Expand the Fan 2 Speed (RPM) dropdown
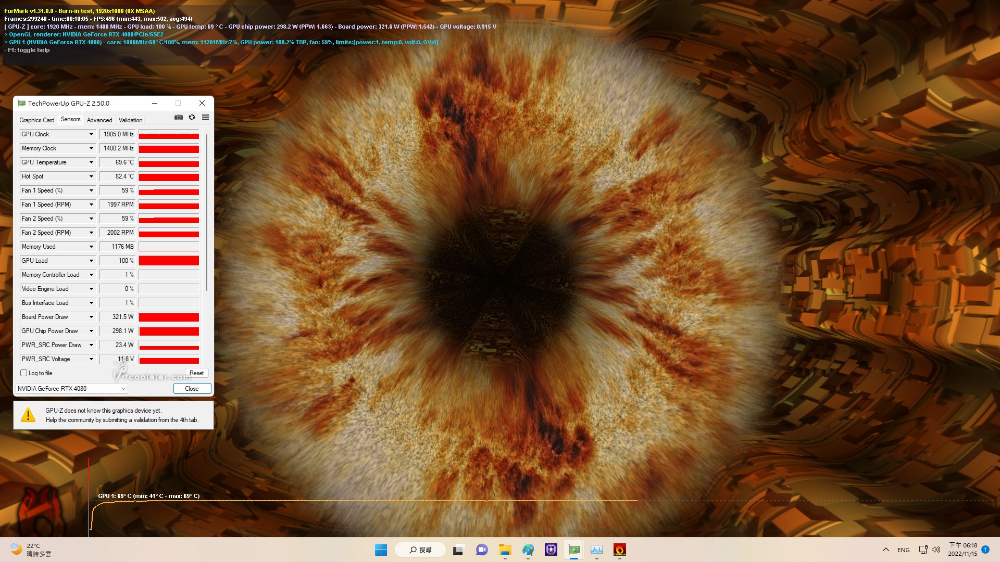The image size is (1000, 562). coord(91,233)
